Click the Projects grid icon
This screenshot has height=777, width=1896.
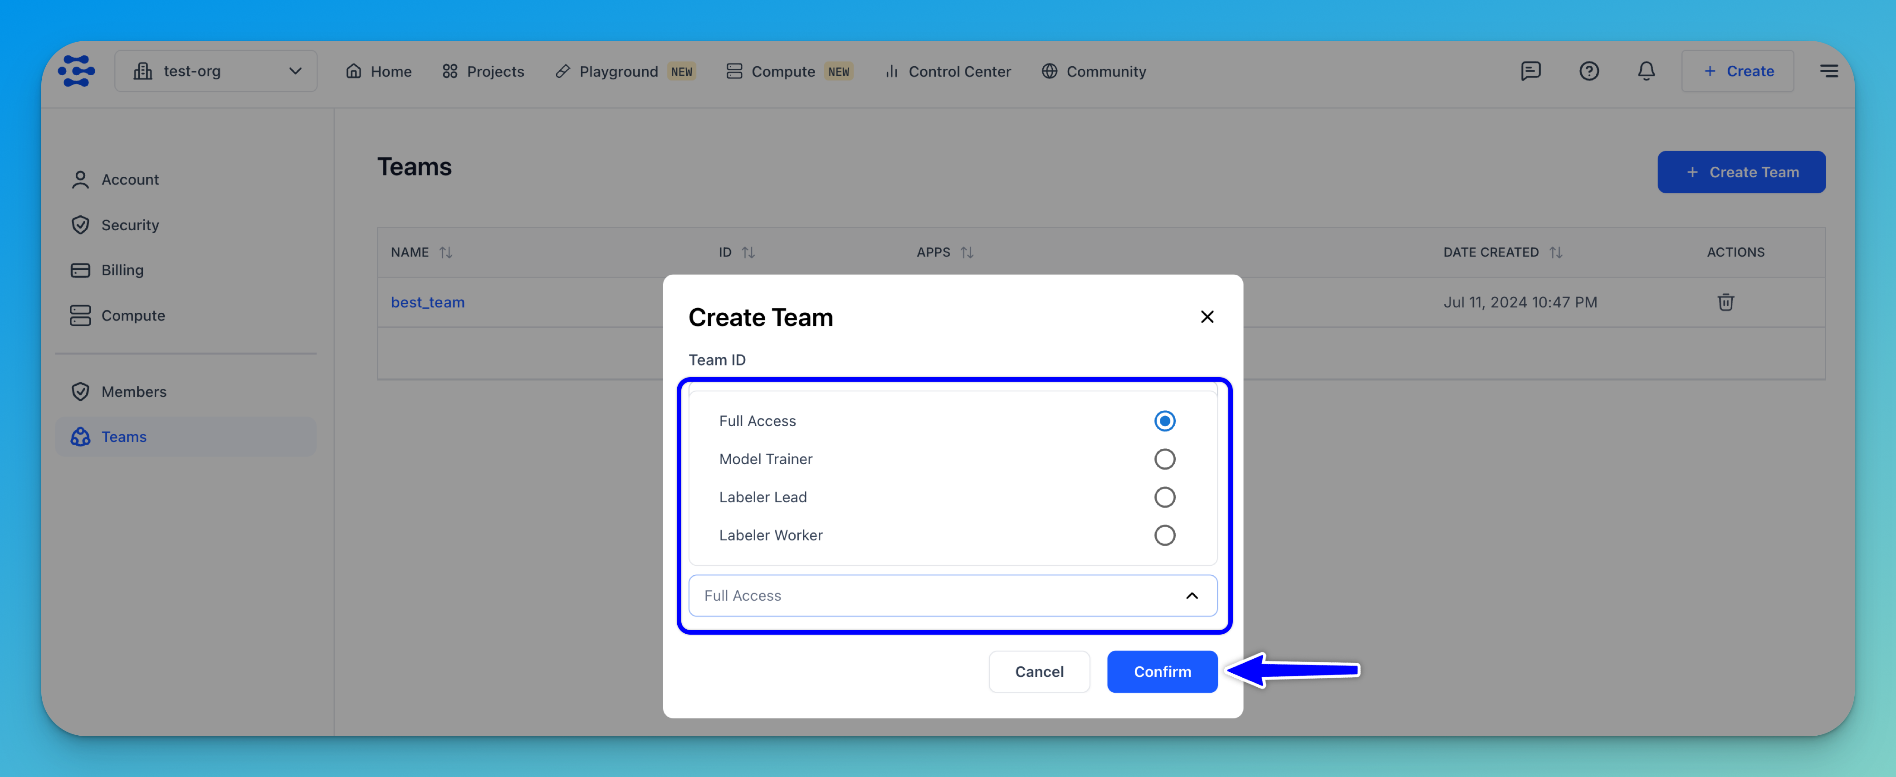tap(450, 71)
